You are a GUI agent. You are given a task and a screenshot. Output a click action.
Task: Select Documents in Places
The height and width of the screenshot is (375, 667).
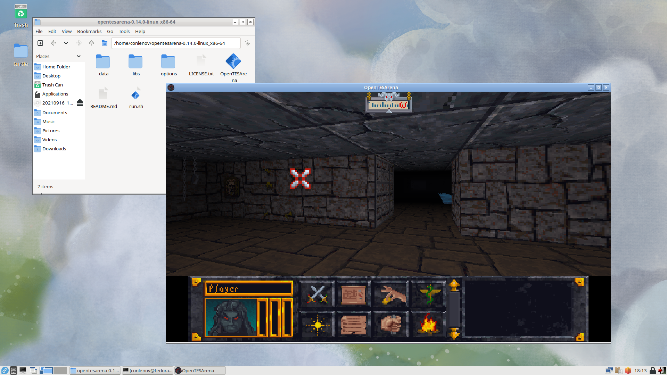[x=59, y=112]
